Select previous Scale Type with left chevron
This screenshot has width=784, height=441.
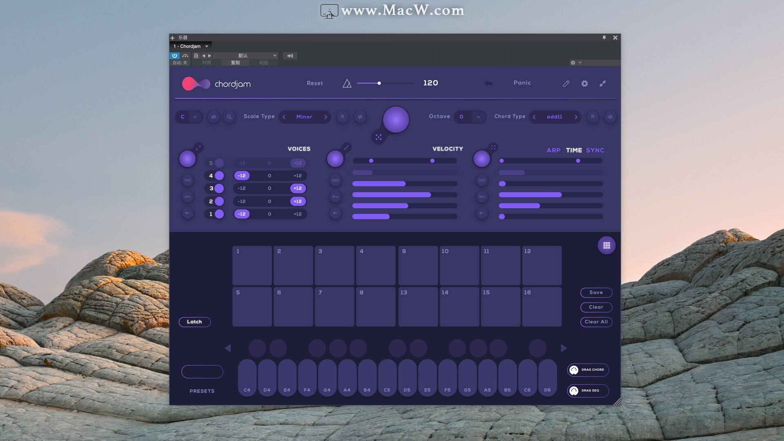coord(284,117)
